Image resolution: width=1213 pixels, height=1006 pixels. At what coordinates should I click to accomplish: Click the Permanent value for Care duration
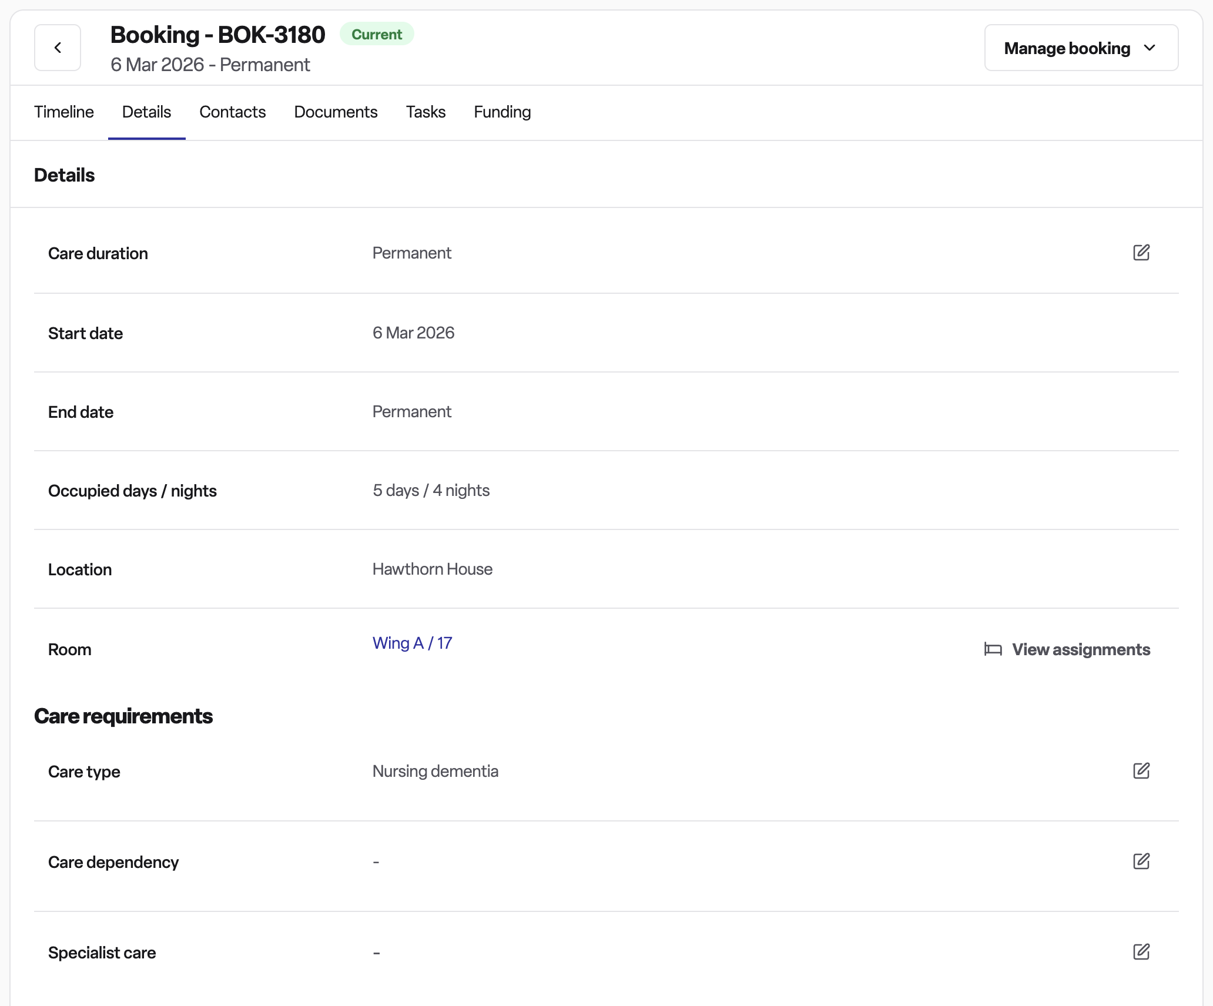tap(412, 253)
